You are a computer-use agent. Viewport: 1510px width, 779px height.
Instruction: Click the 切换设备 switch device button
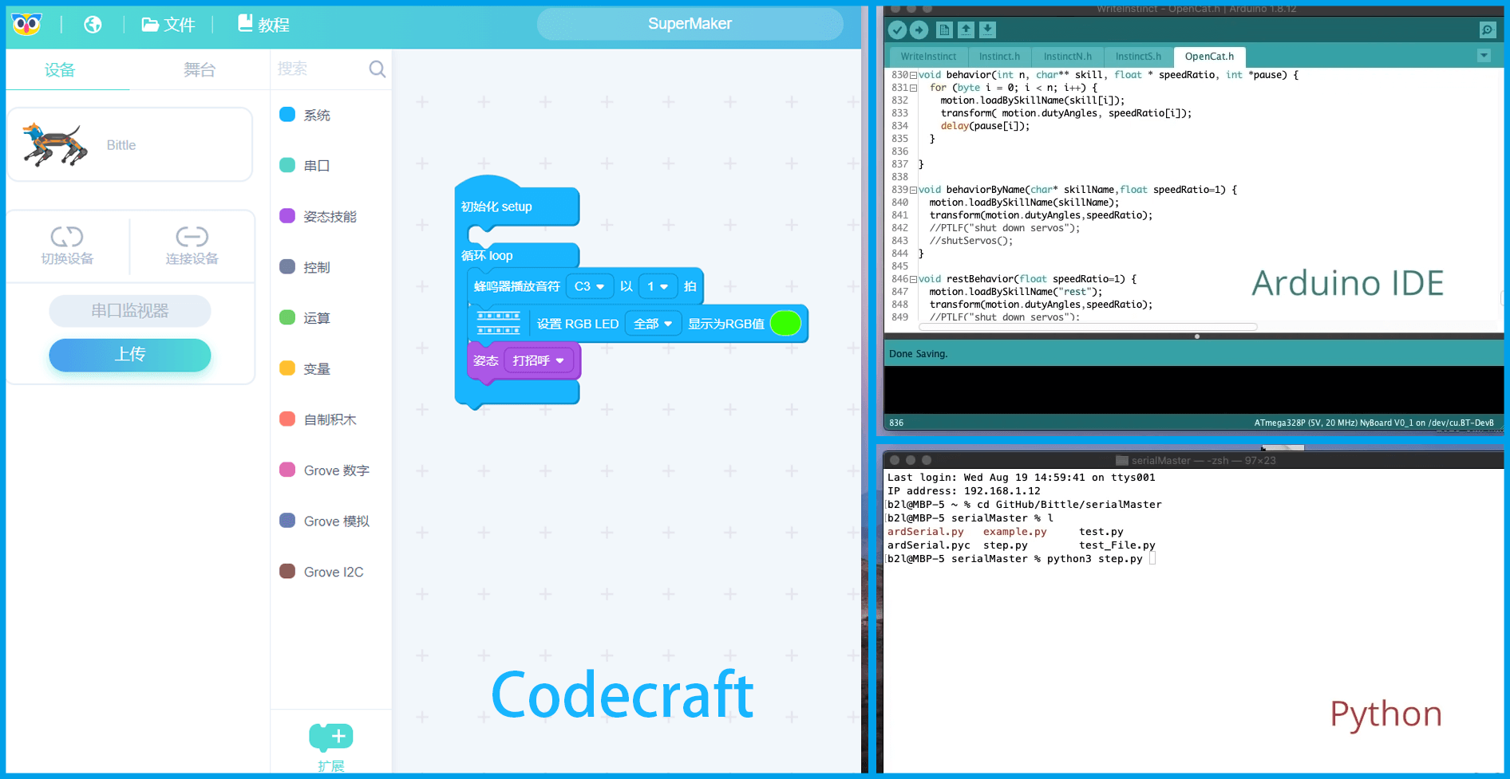tap(68, 246)
